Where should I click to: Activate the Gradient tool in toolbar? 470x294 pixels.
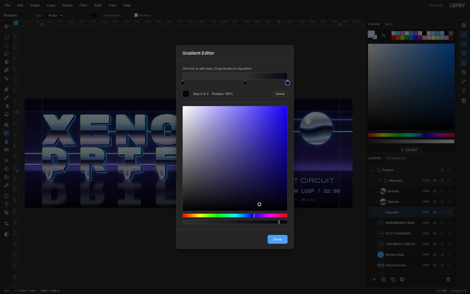click(6, 133)
